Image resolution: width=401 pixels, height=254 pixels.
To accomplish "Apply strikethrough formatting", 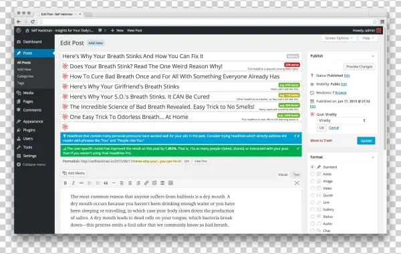I will (82, 183).
